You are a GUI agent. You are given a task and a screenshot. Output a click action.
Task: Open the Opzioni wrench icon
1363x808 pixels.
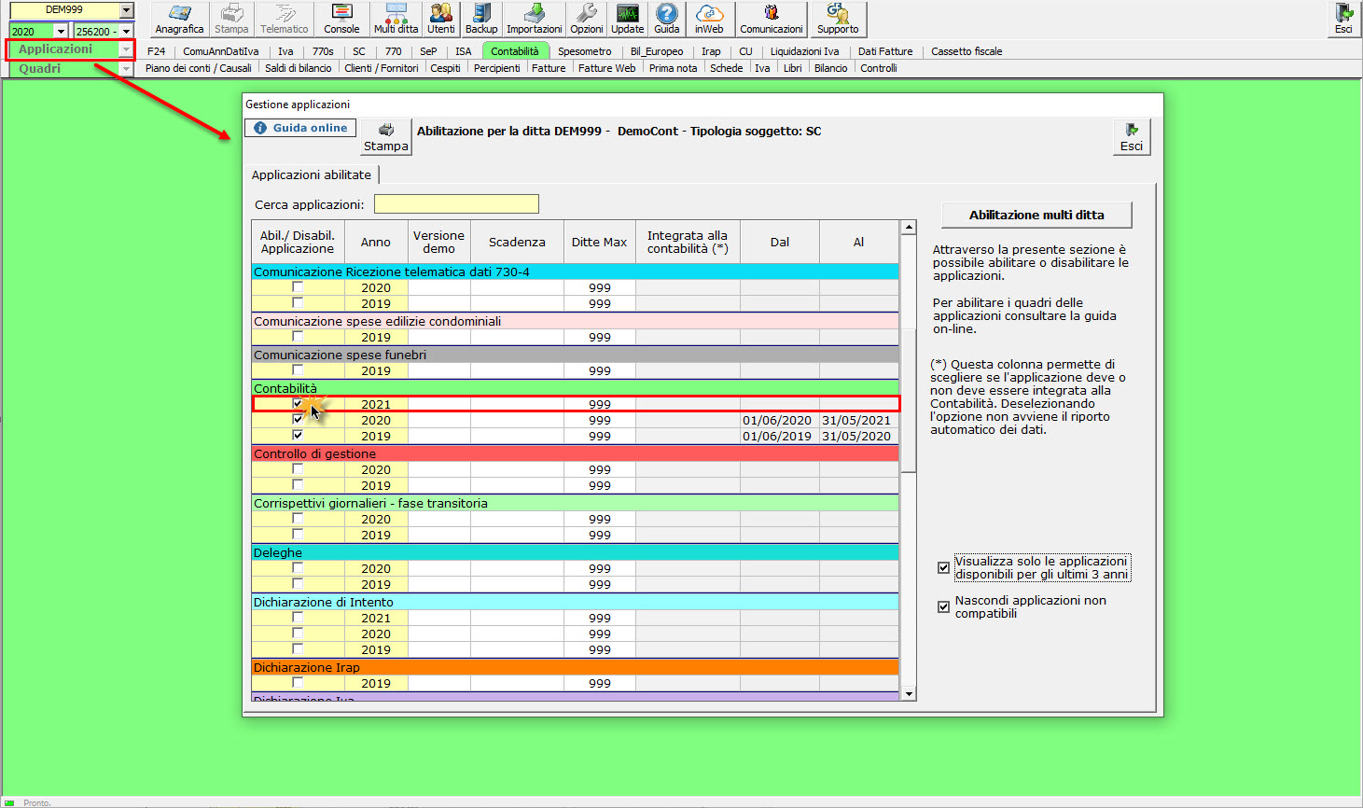(x=587, y=19)
